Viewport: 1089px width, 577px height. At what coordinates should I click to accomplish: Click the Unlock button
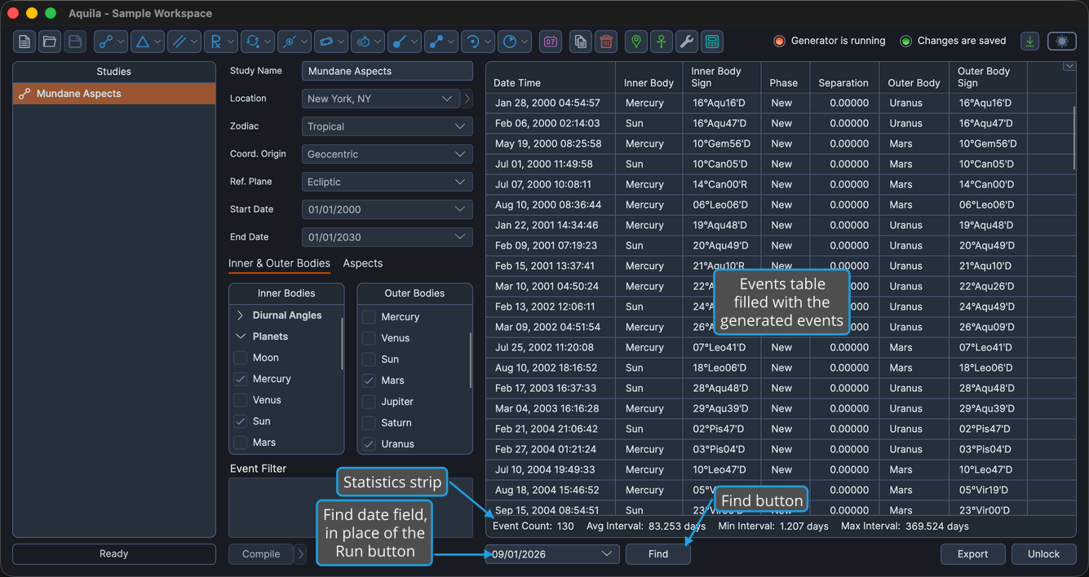tap(1043, 554)
